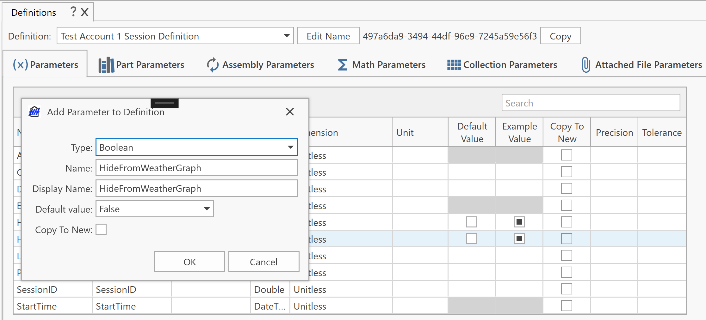Click the SessionID display name cell
The height and width of the screenshot is (320, 706).
(x=132, y=289)
